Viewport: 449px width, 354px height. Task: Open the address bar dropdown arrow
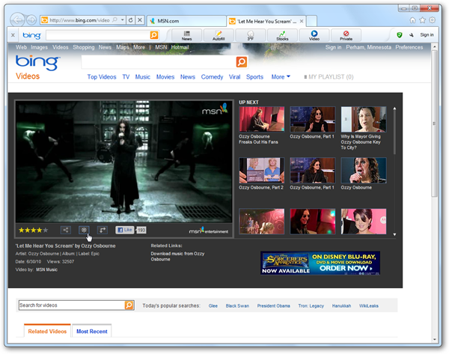pos(120,19)
